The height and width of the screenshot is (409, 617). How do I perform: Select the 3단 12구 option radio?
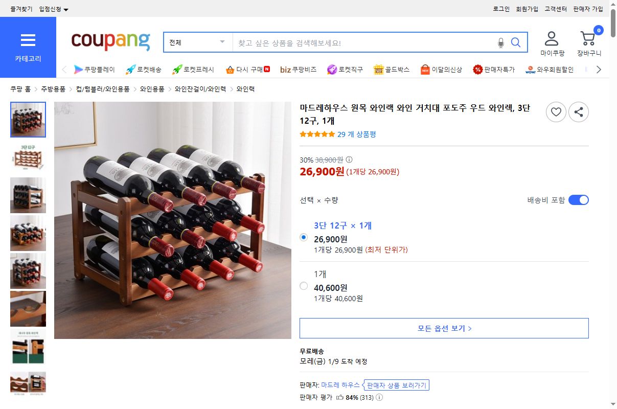click(x=304, y=237)
